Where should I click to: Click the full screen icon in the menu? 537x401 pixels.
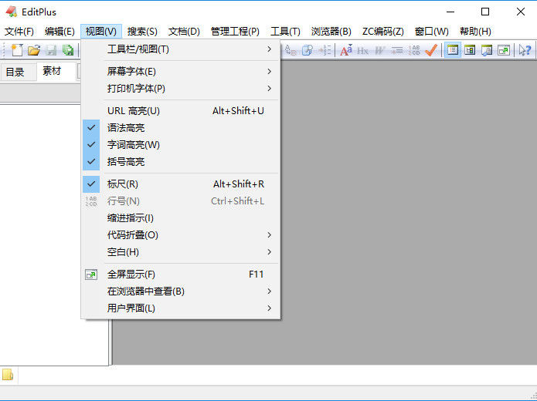pos(91,275)
